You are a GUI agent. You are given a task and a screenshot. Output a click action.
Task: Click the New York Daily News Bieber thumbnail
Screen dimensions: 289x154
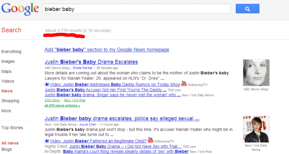point(256,129)
